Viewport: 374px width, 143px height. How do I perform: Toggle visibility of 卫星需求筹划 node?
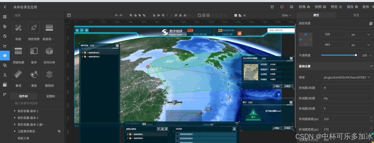59,131
